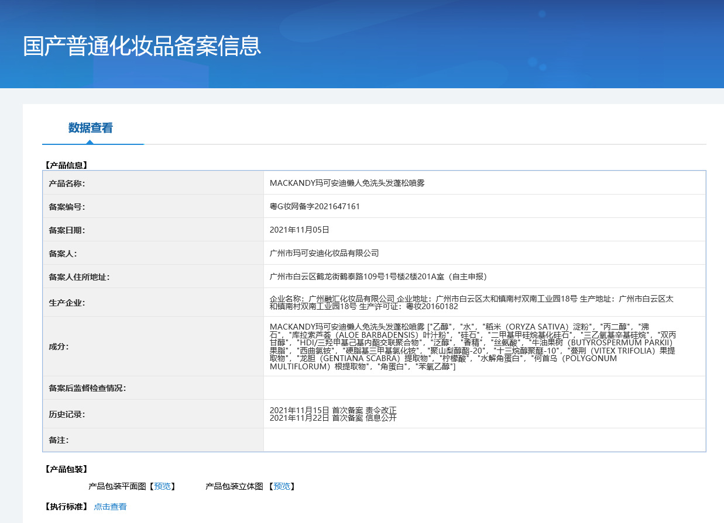
Task: Click the 备案后监督检查情况 row label
Action: pyautogui.click(x=87, y=388)
